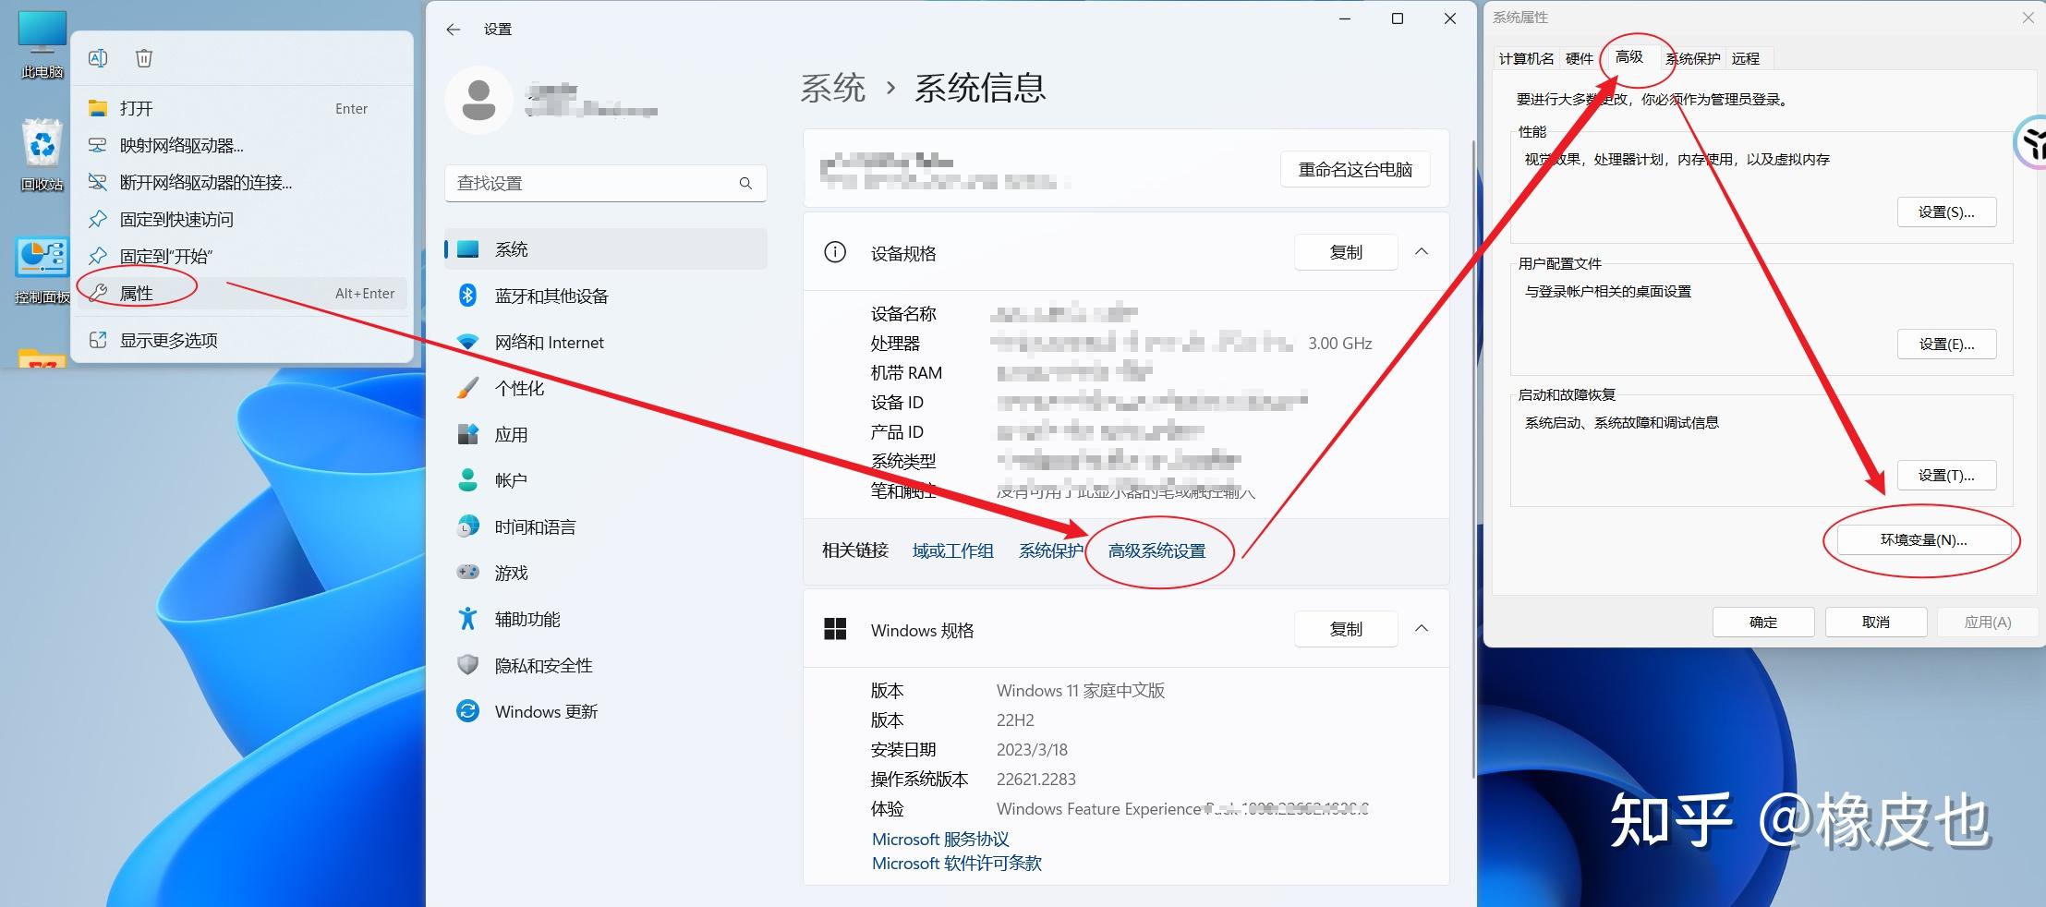The height and width of the screenshot is (907, 2046).
Task: Click 系统 in the breadcrumb header
Action: coord(832,88)
